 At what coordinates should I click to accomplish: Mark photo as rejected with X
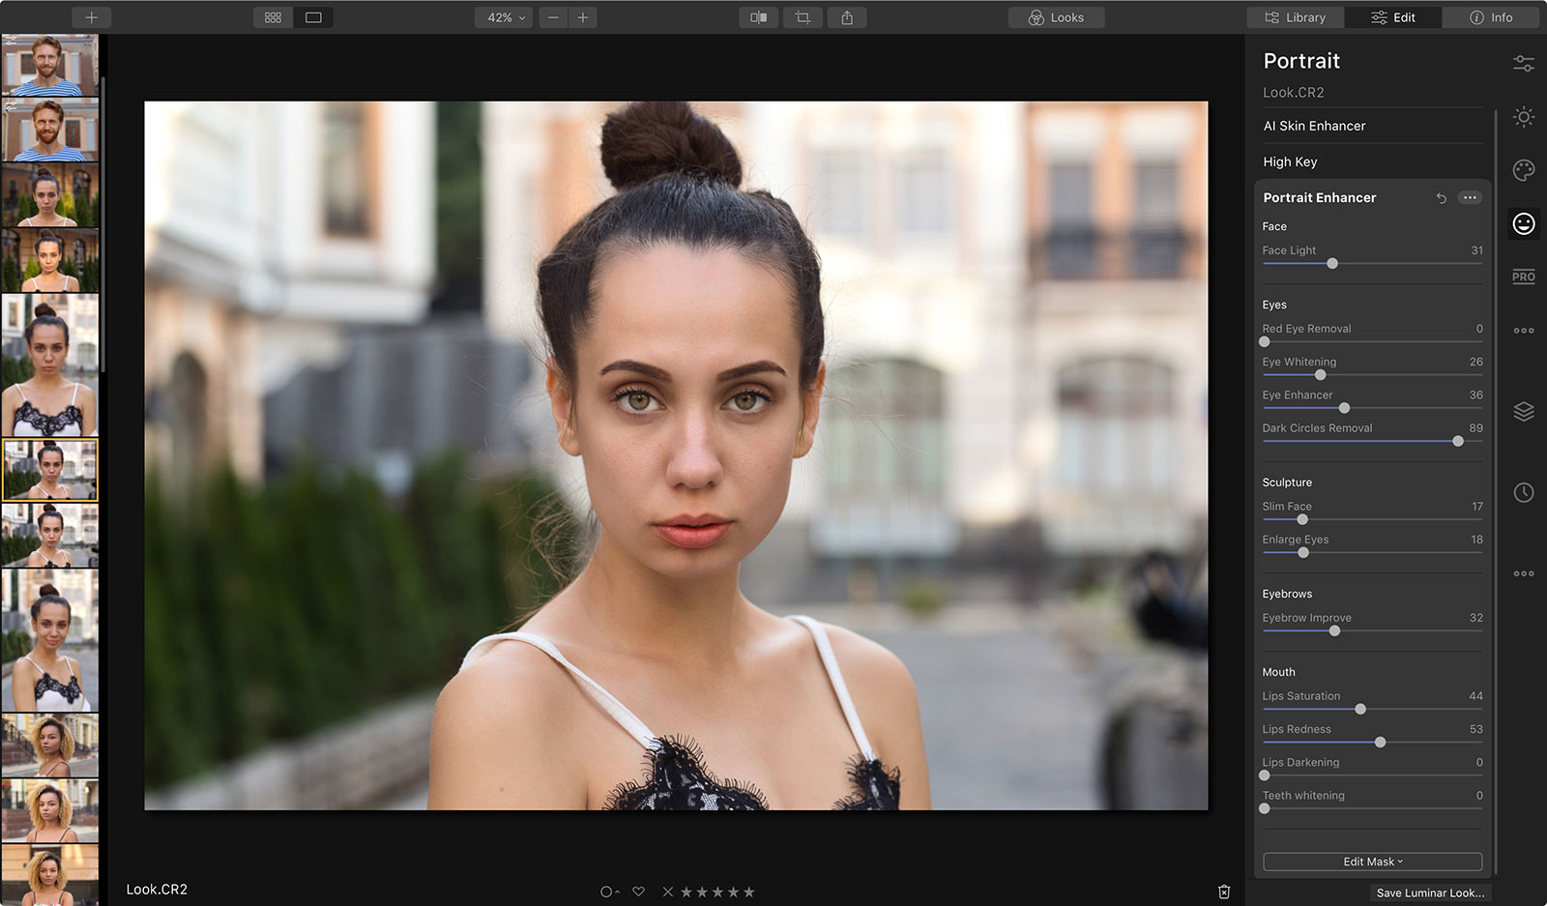point(667,891)
